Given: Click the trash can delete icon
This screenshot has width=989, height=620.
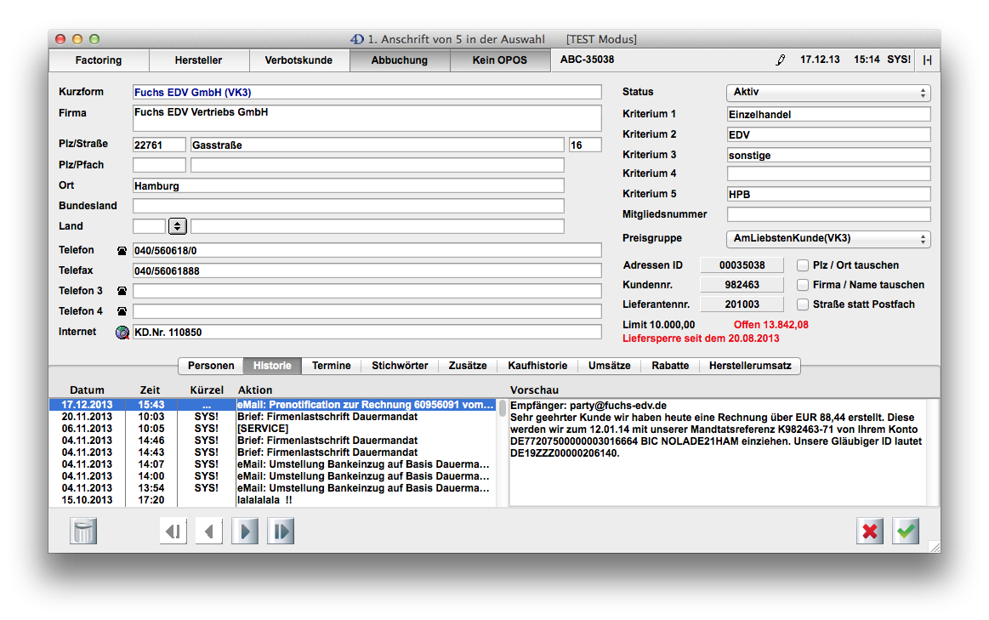Looking at the screenshot, I should coord(83,532).
